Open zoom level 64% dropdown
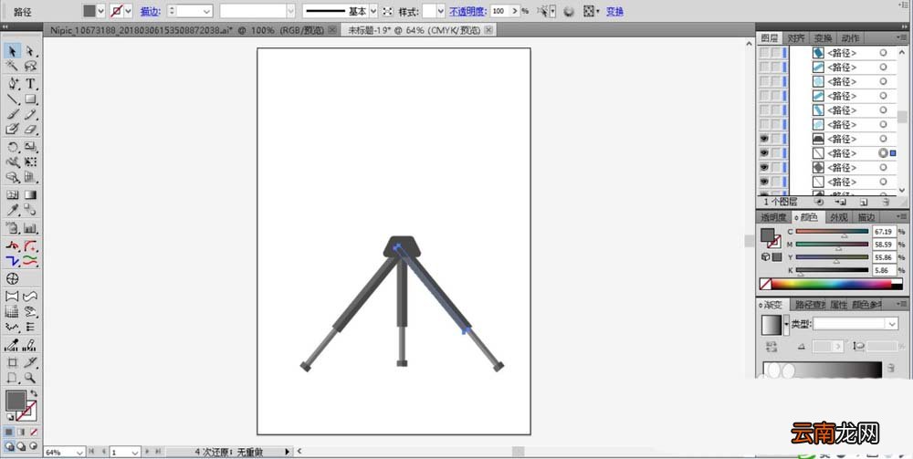This screenshot has width=913, height=459. [x=79, y=452]
